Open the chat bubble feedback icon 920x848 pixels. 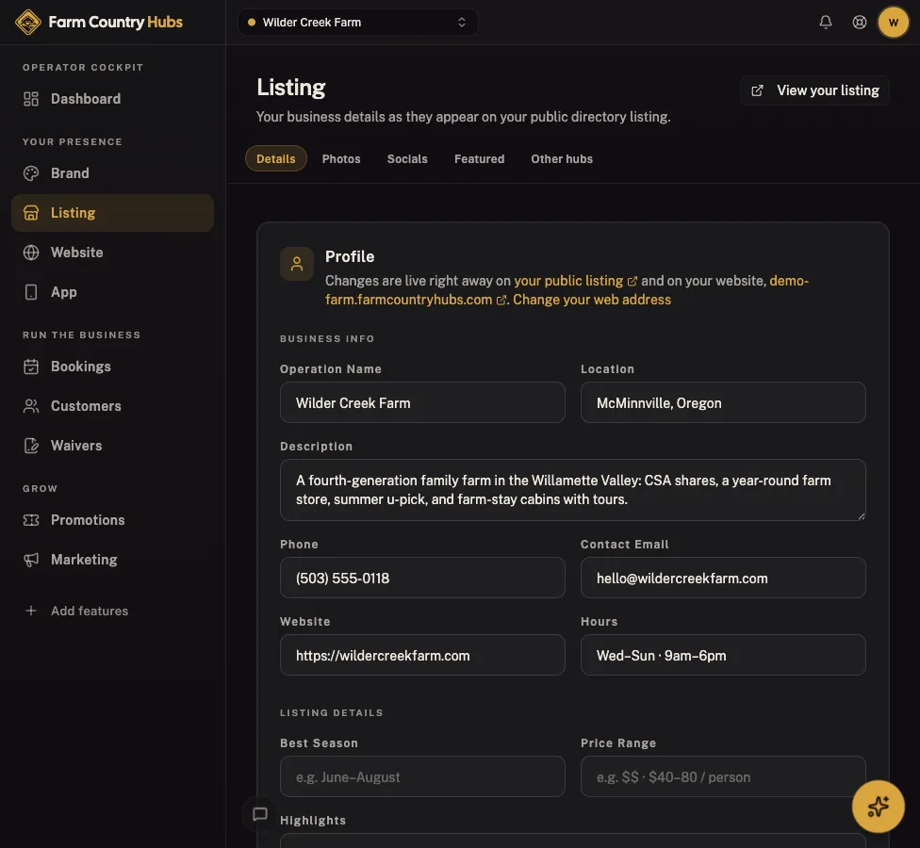coord(260,814)
